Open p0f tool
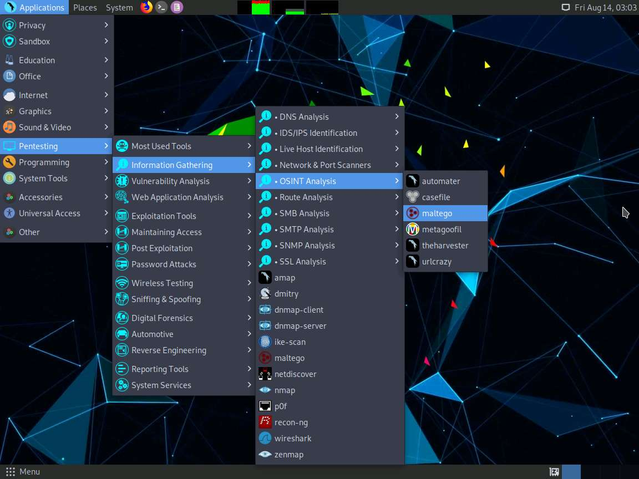Screen dimensions: 639x479 (329, 406)
